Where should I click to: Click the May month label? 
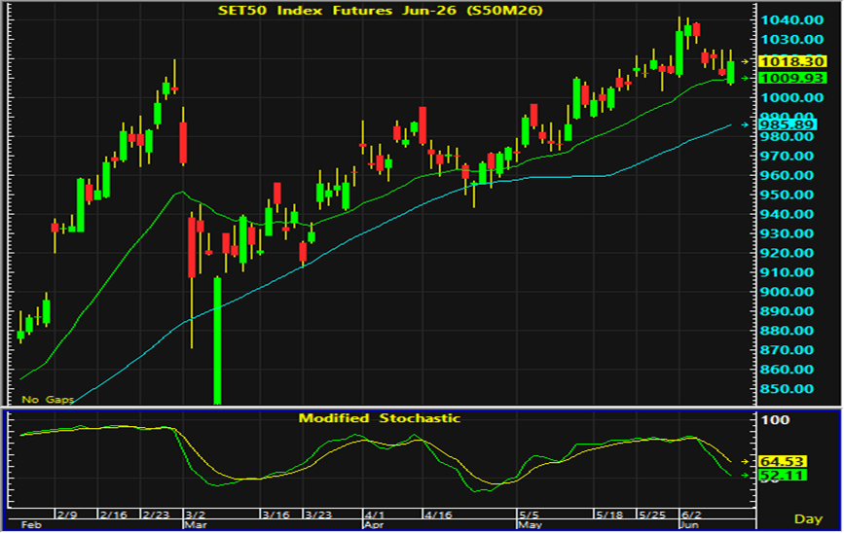click(x=530, y=525)
